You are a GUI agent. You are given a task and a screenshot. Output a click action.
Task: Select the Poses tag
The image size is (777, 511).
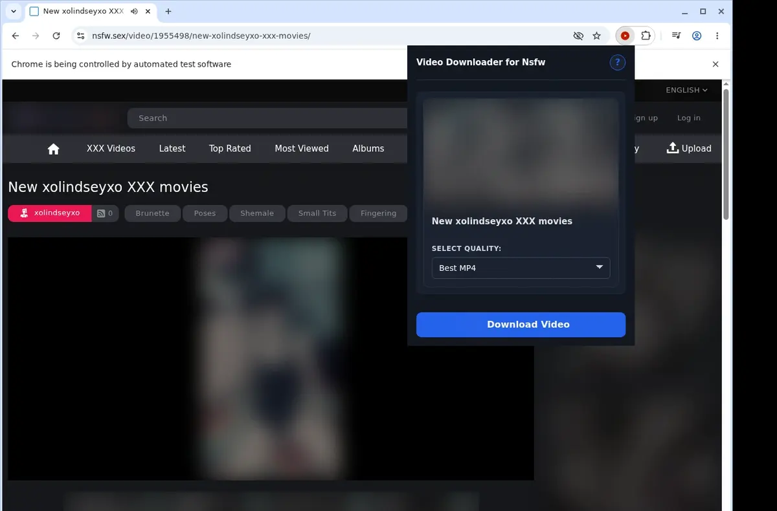(x=205, y=213)
